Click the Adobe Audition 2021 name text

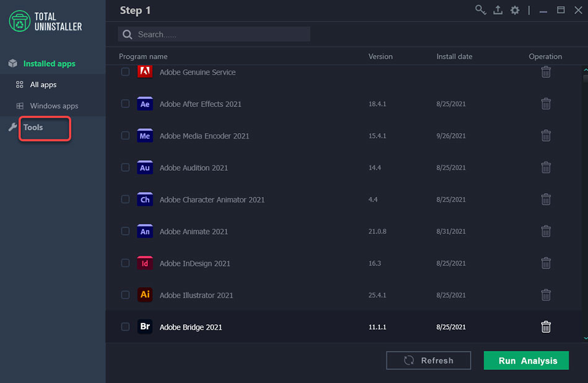pos(194,168)
